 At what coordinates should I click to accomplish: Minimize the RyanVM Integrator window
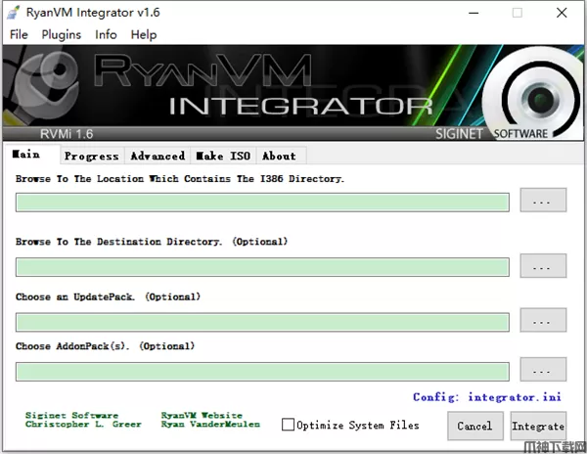pyautogui.click(x=474, y=13)
